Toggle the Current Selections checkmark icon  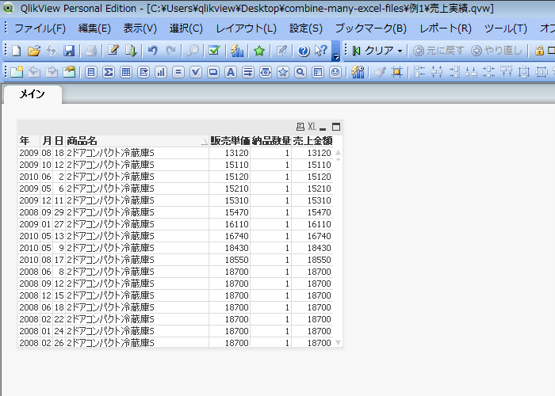coord(213,51)
